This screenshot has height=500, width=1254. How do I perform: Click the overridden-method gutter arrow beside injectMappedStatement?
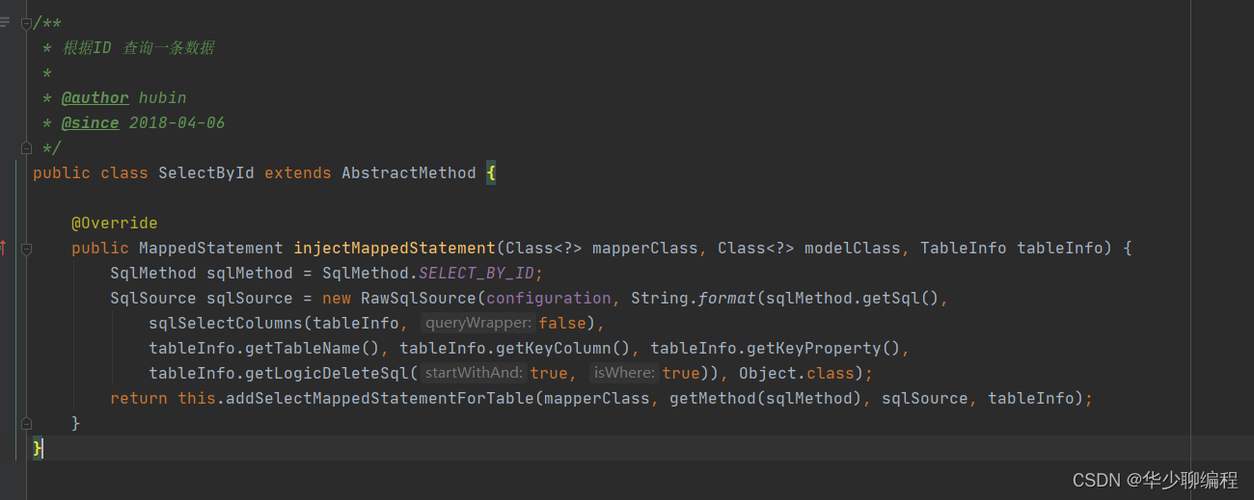click(3, 248)
